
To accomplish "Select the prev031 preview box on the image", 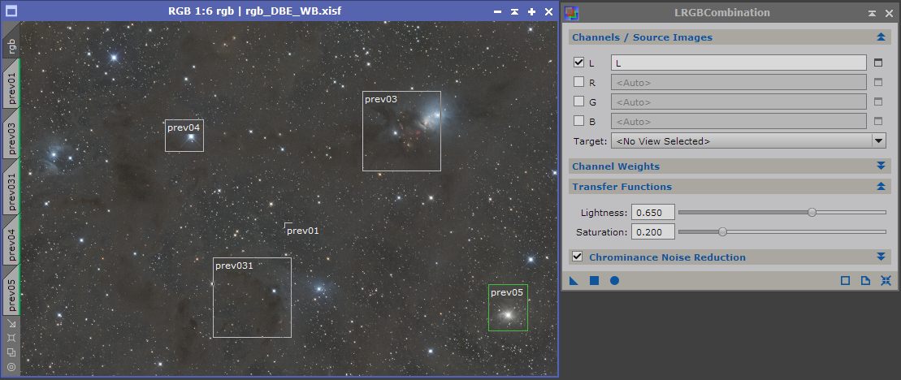I will click(x=252, y=297).
